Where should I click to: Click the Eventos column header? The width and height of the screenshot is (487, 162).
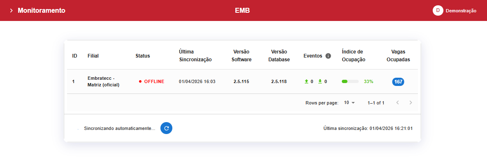(x=313, y=56)
